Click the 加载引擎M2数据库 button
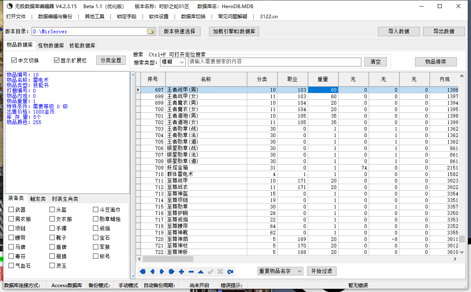This screenshot has width=471, height=292. tap(234, 31)
